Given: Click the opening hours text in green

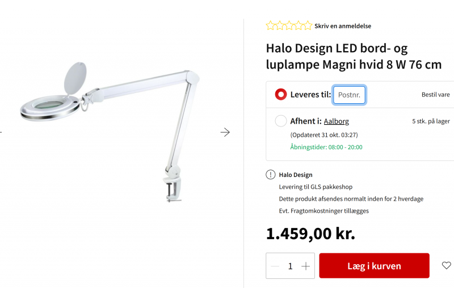Looking at the screenshot, I should 326,147.
